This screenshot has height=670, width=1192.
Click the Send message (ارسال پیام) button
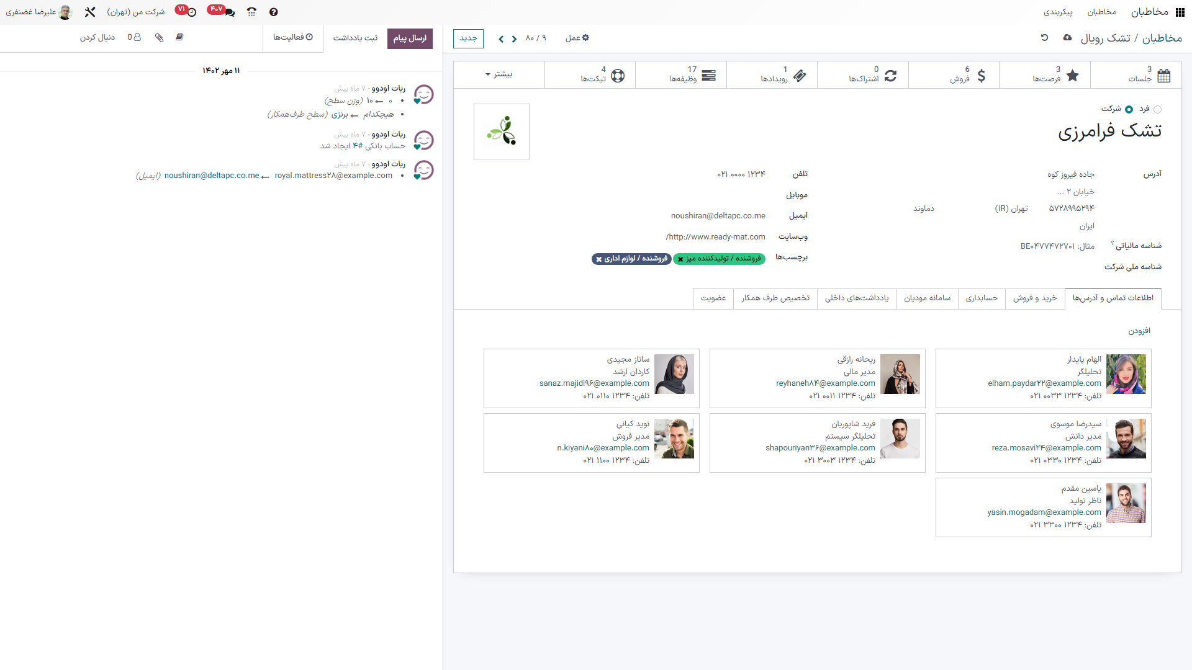click(x=410, y=38)
